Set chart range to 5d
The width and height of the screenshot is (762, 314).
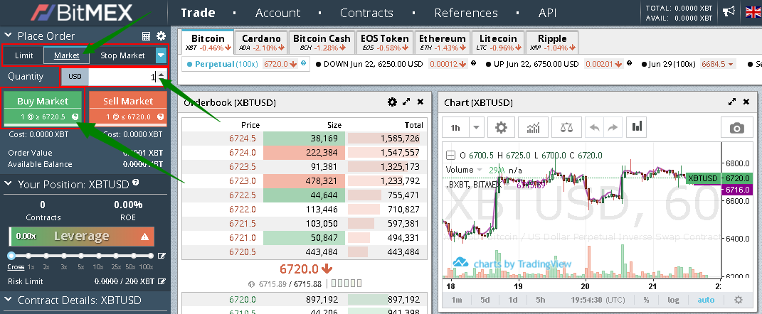pos(485,300)
